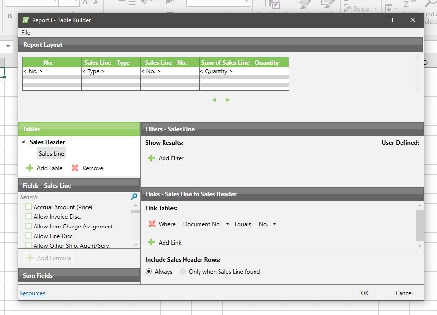
Task: Check the Accrual Amount (Price) checkbox
Action: click(x=28, y=207)
